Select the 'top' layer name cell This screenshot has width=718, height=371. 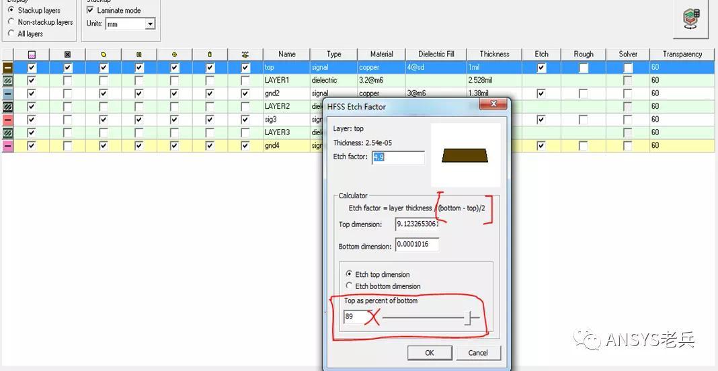[x=286, y=68]
